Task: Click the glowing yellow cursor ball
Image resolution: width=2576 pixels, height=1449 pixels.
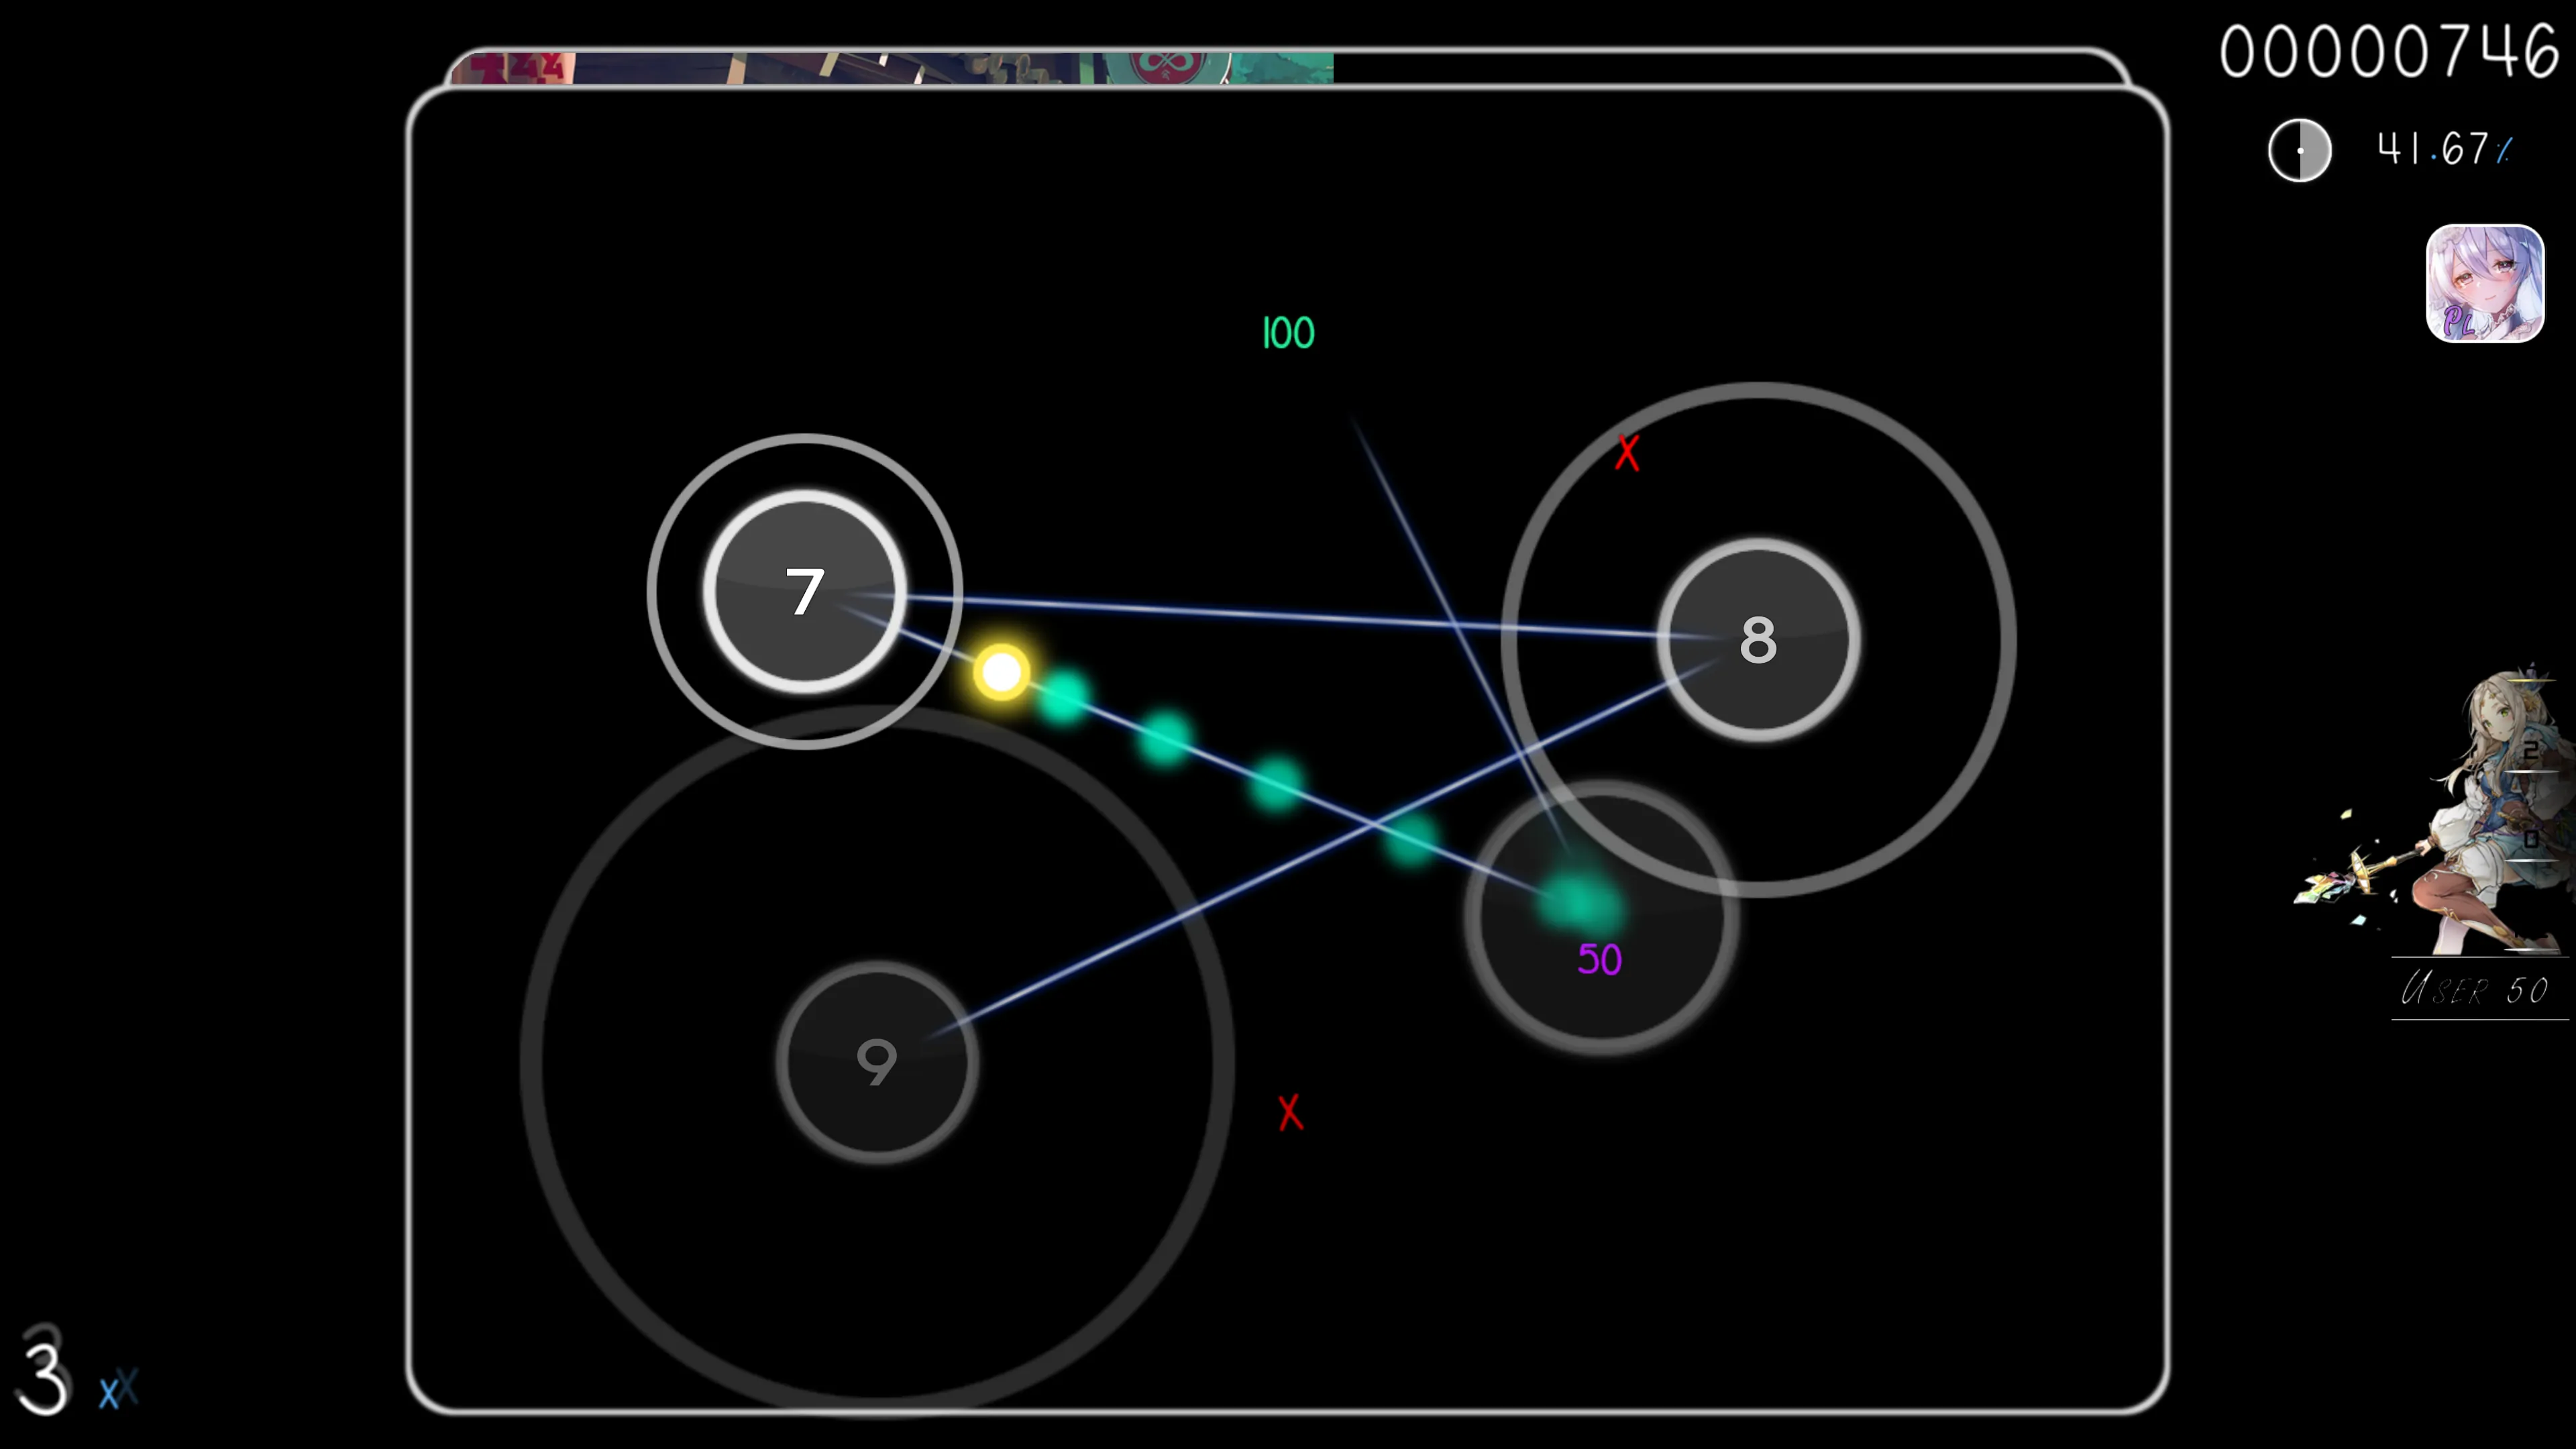Action: click(1001, 671)
